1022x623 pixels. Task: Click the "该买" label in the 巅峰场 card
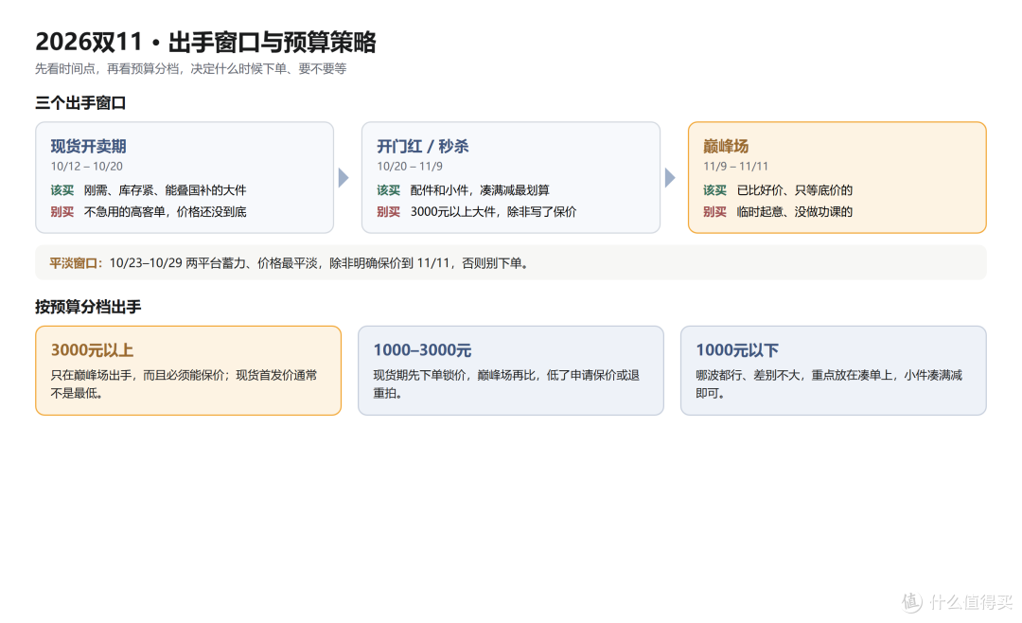[x=714, y=190]
